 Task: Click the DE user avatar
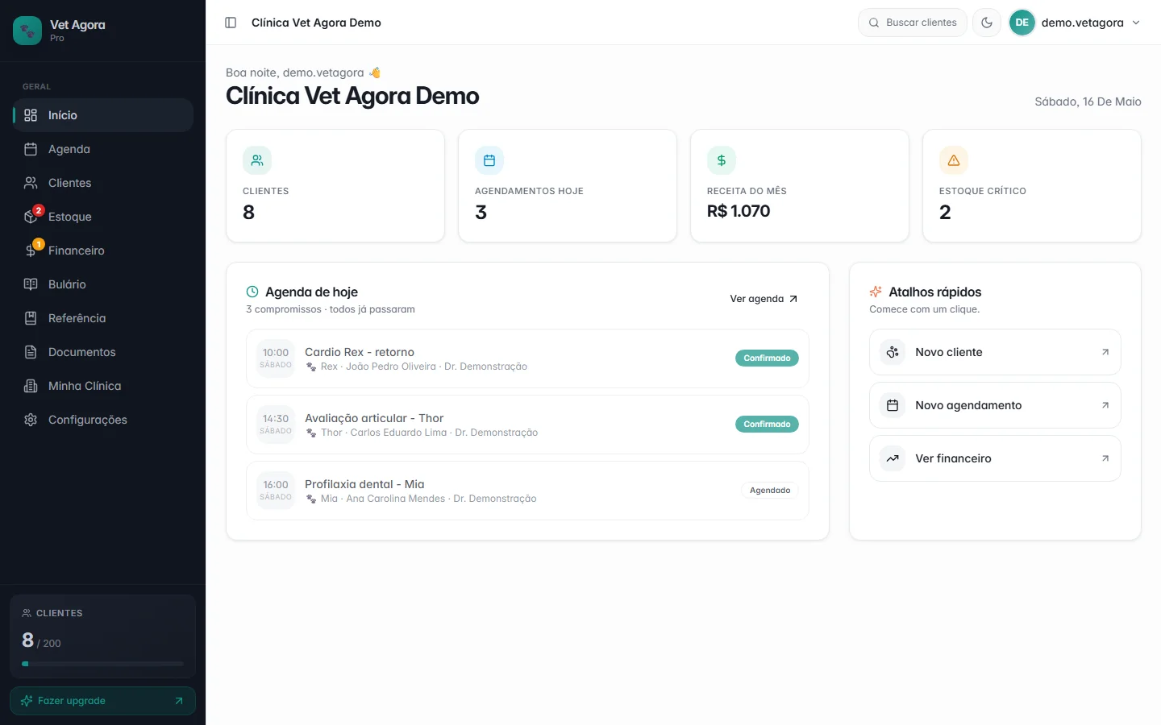click(x=1022, y=23)
